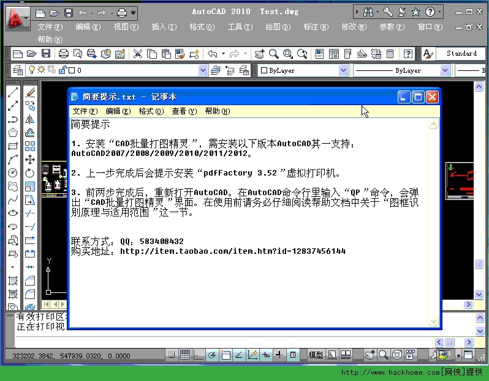
Task: Select the Mirror modify tool
Action: click(x=30, y=119)
